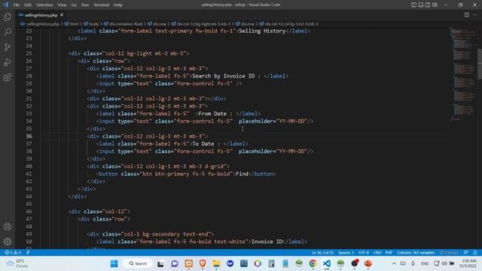The height and width of the screenshot is (271, 482).
Task: Open the Edit menu
Action: (x=28, y=5)
